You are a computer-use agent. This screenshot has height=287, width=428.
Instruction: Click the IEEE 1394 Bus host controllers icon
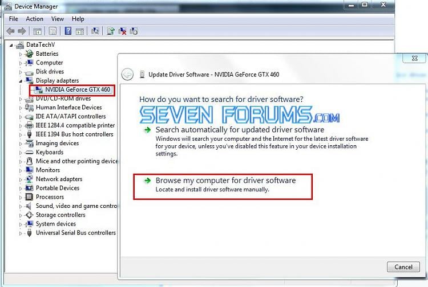[x=29, y=134]
